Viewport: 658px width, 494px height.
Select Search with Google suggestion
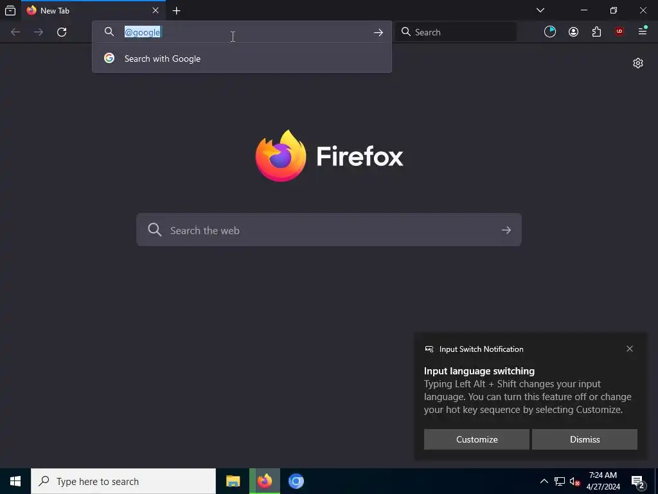pos(242,59)
